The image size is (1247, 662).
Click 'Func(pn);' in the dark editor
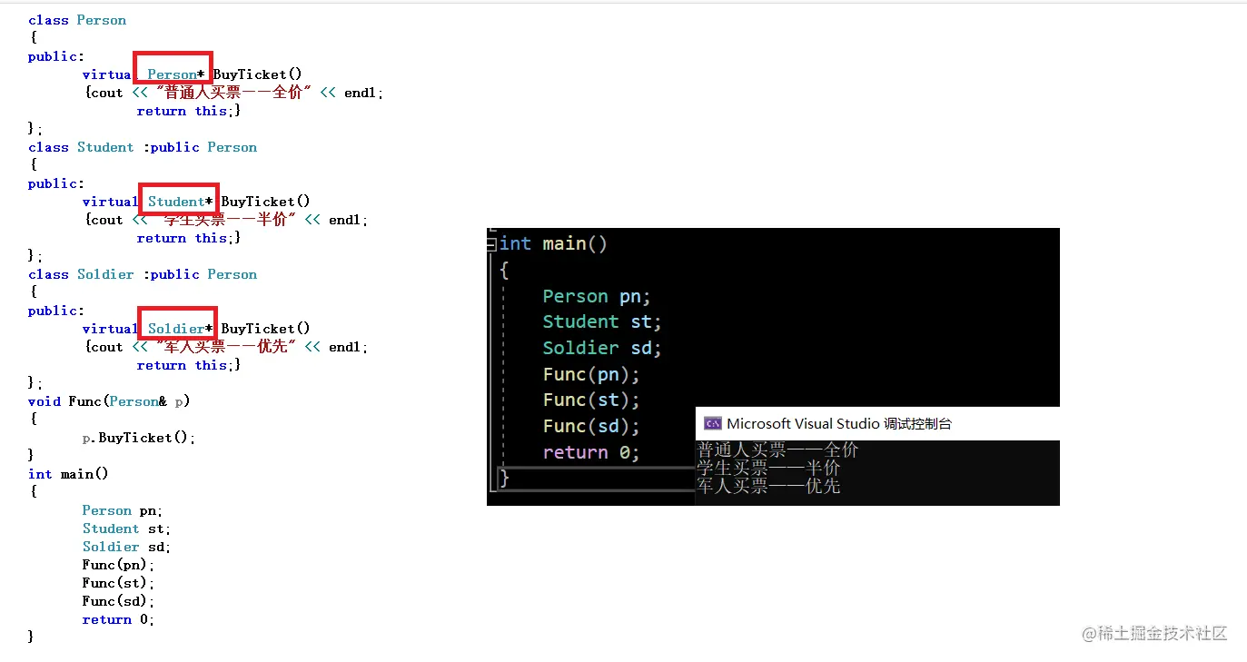click(x=591, y=374)
